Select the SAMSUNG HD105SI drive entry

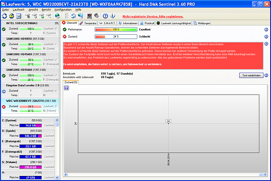click(30, 44)
